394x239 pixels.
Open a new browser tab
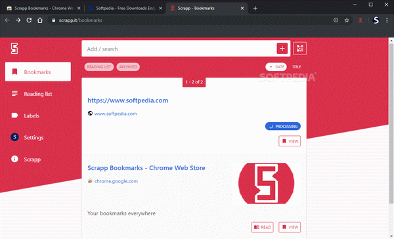[255, 9]
